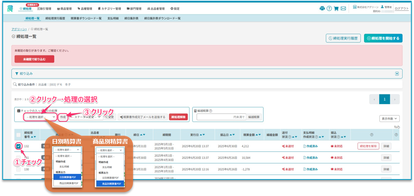The width and height of the screenshot is (414, 196).
Task: Click the funnel icon in 絞り込み bar
Action: 17,74
